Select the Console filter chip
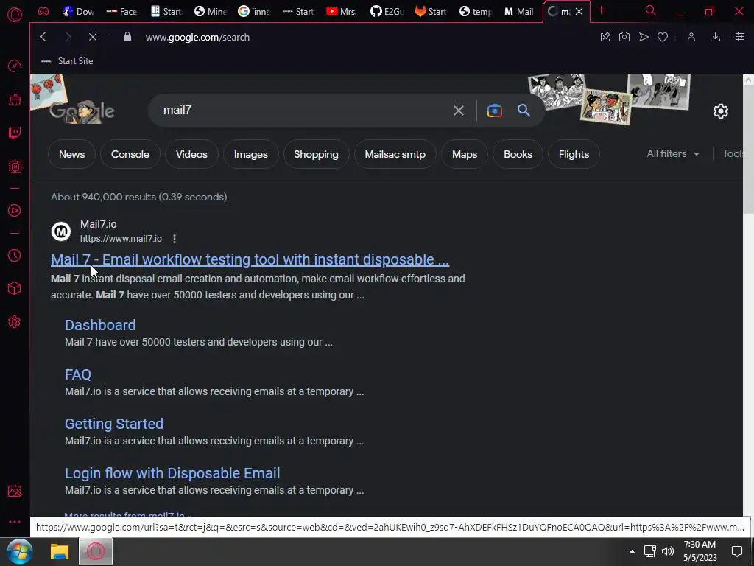754x566 pixels. 130,154
